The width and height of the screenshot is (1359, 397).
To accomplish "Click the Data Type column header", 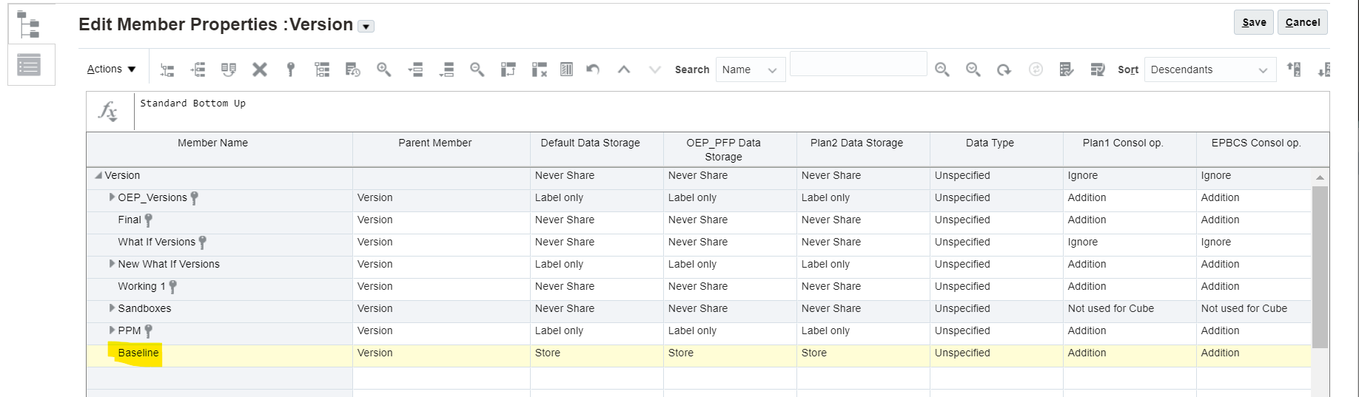I will pos(996,149).
